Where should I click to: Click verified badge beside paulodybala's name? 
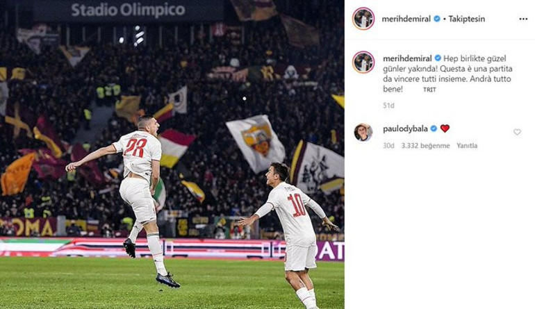(x=434, y=128)
